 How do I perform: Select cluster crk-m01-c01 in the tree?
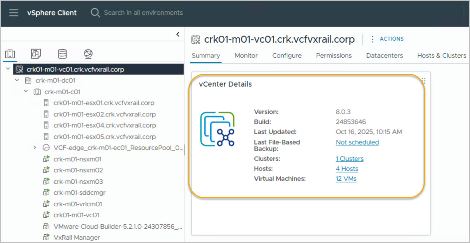62,92
